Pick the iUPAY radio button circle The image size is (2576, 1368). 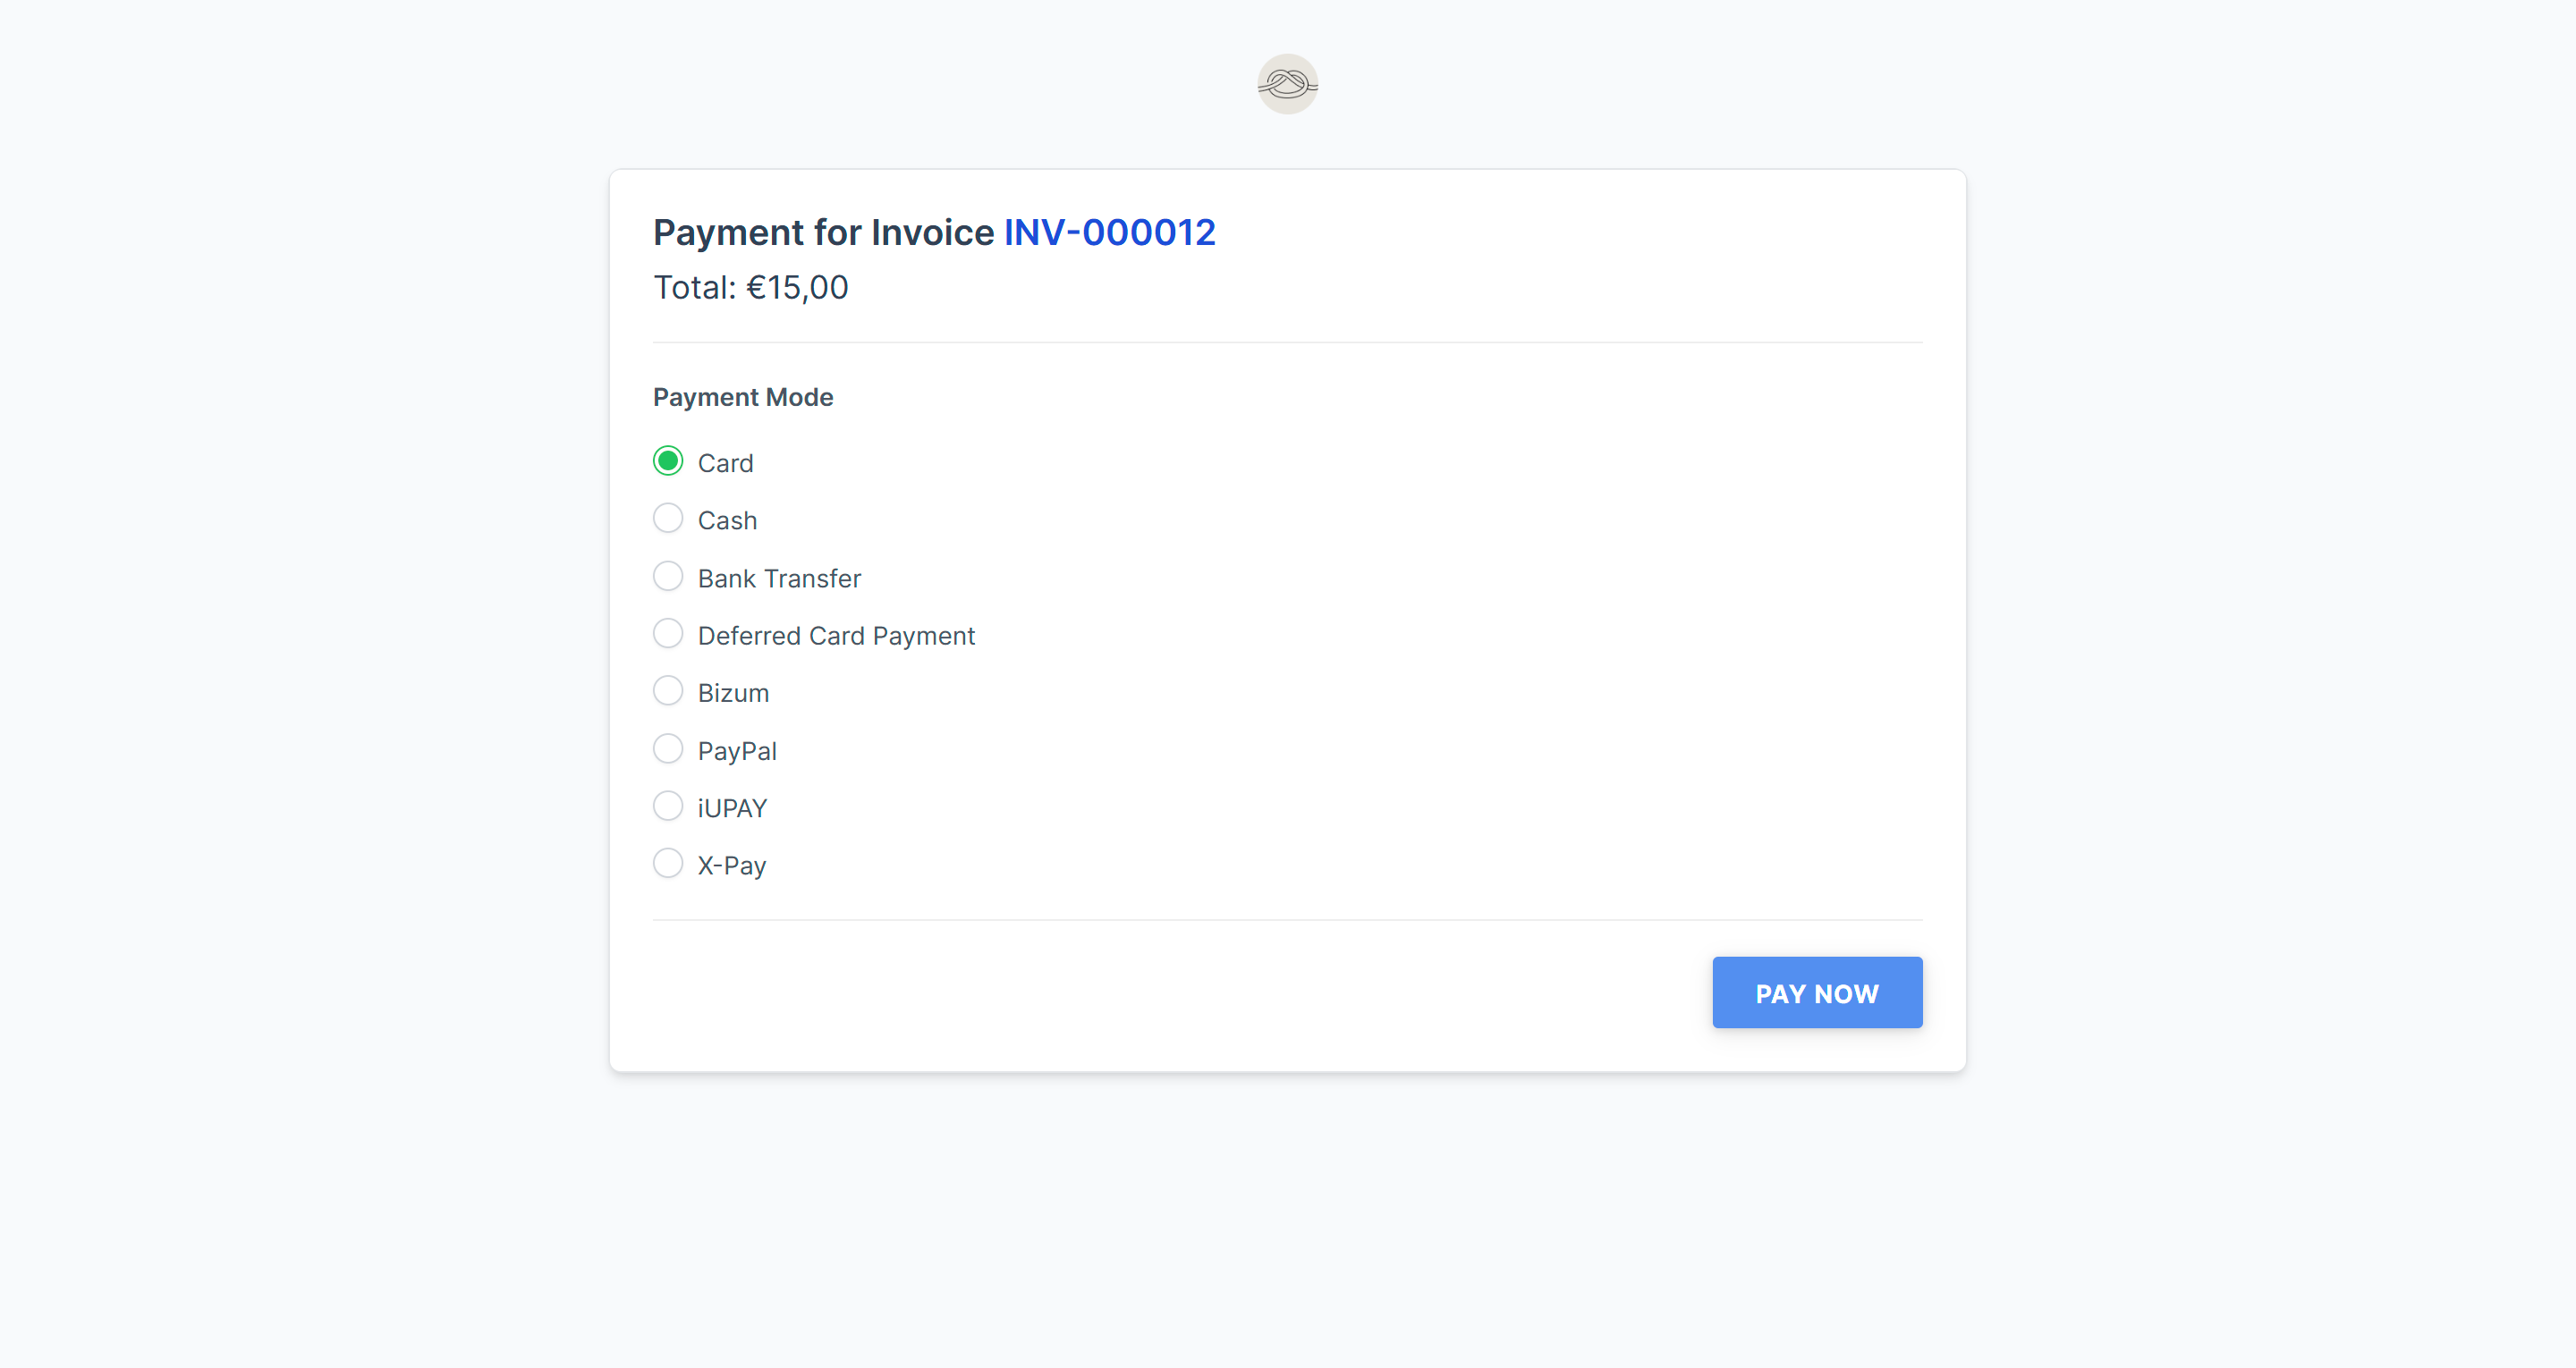pos(668,806)
